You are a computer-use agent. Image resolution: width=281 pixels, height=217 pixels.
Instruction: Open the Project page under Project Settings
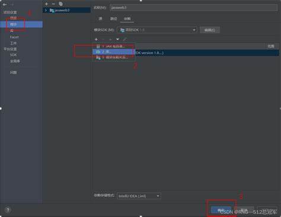click(14, 18)
